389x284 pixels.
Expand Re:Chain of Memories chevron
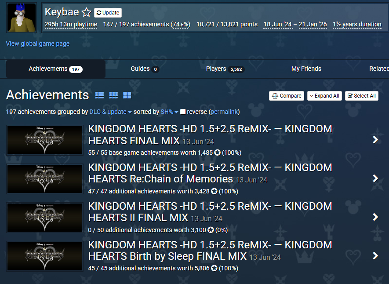[x=376, y=178]
